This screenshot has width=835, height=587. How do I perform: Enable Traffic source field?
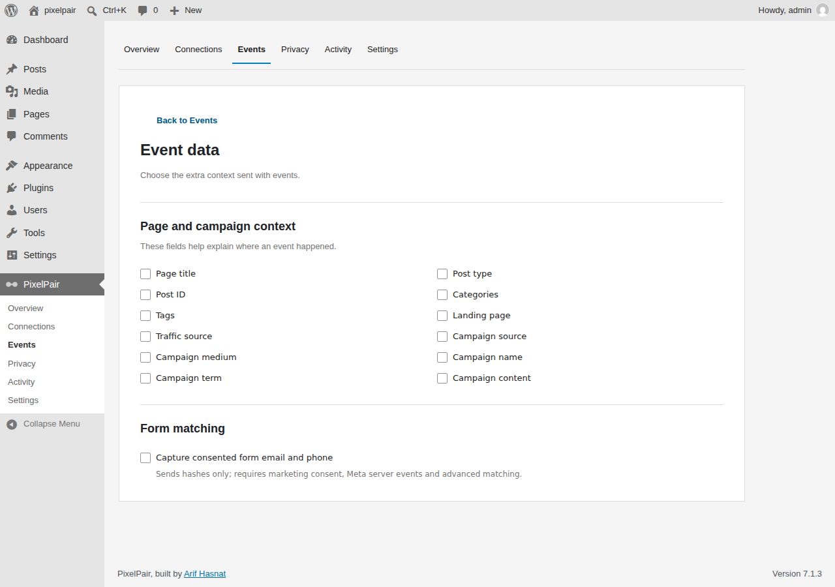pyautogui.click(x=145, y=337)
